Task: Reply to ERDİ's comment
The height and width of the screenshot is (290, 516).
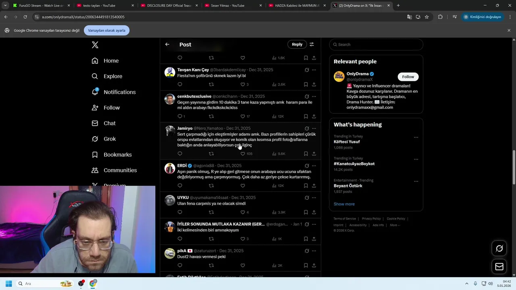Action: tap(180, 186)
